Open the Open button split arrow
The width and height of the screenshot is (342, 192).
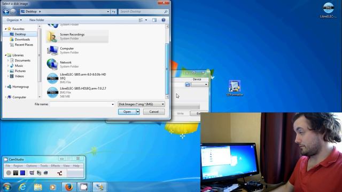pyautogui.click(x=138, y=111)
